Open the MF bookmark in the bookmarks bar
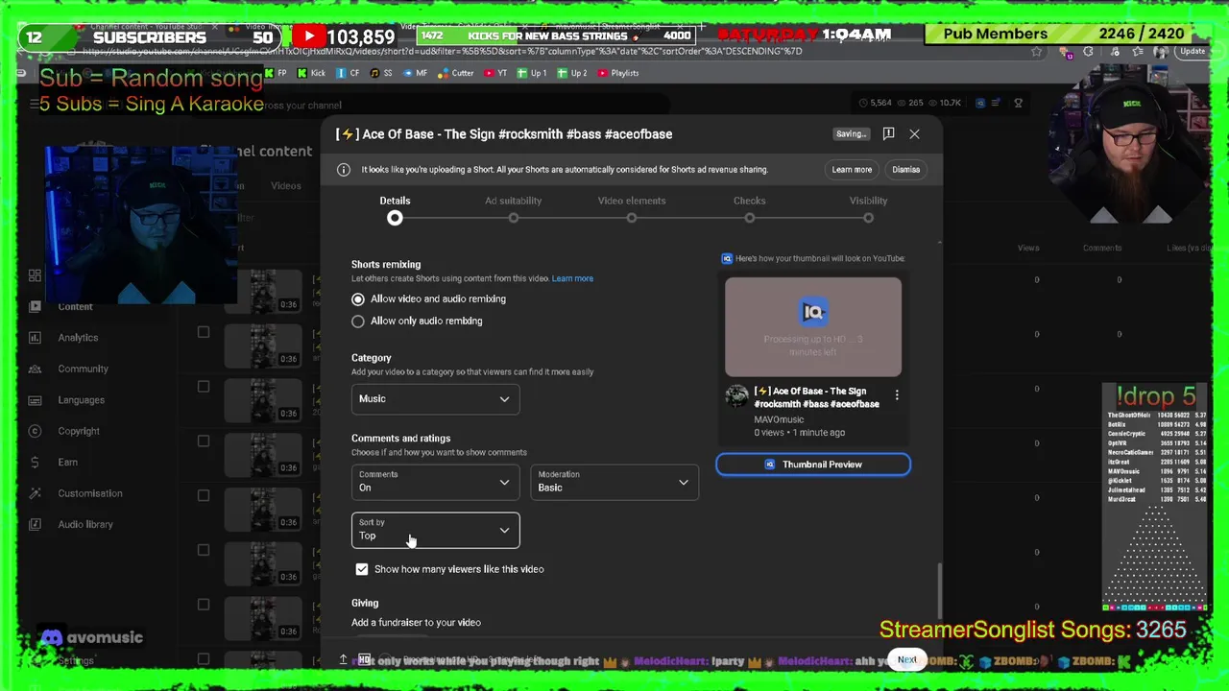 tap(415, 73)
